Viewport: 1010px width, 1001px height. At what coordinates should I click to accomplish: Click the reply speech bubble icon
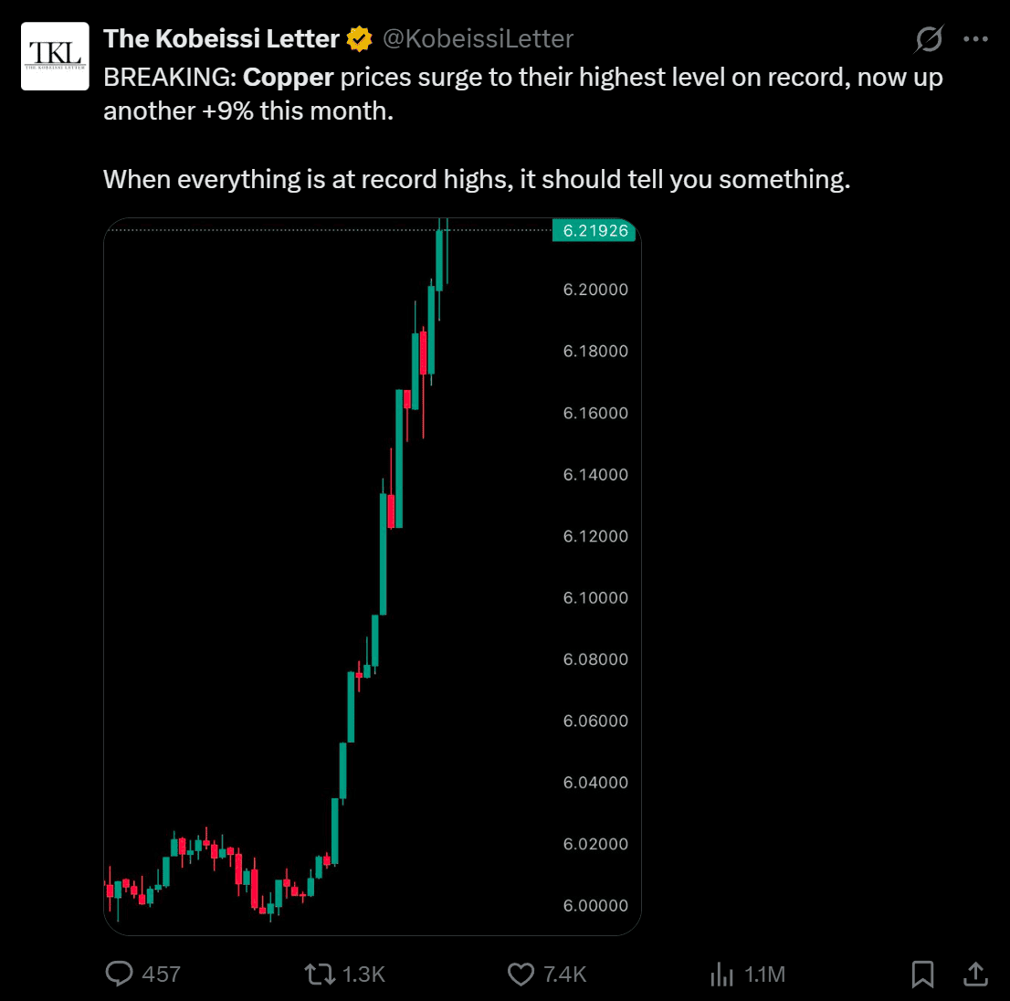coord(120,974)
